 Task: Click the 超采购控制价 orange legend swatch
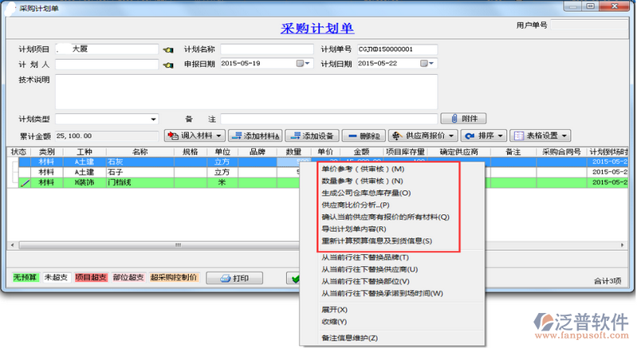pos(174,278)
